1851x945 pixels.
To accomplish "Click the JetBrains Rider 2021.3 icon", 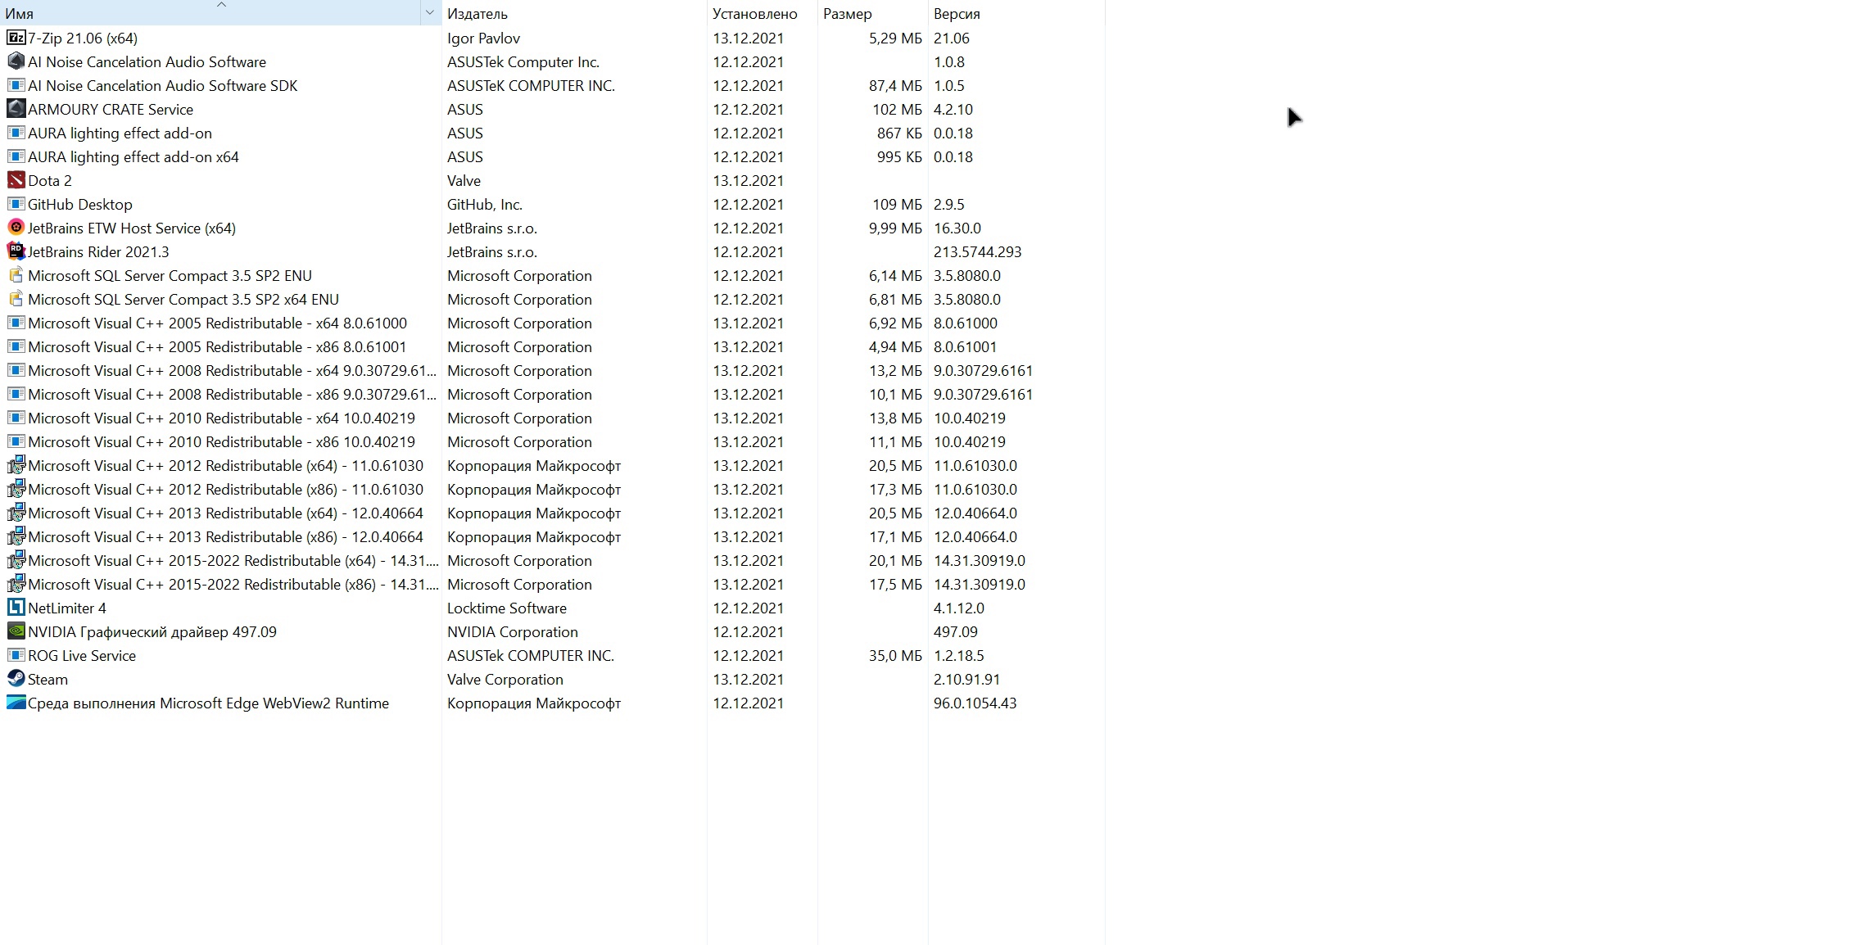I will [x=16, y=251].
